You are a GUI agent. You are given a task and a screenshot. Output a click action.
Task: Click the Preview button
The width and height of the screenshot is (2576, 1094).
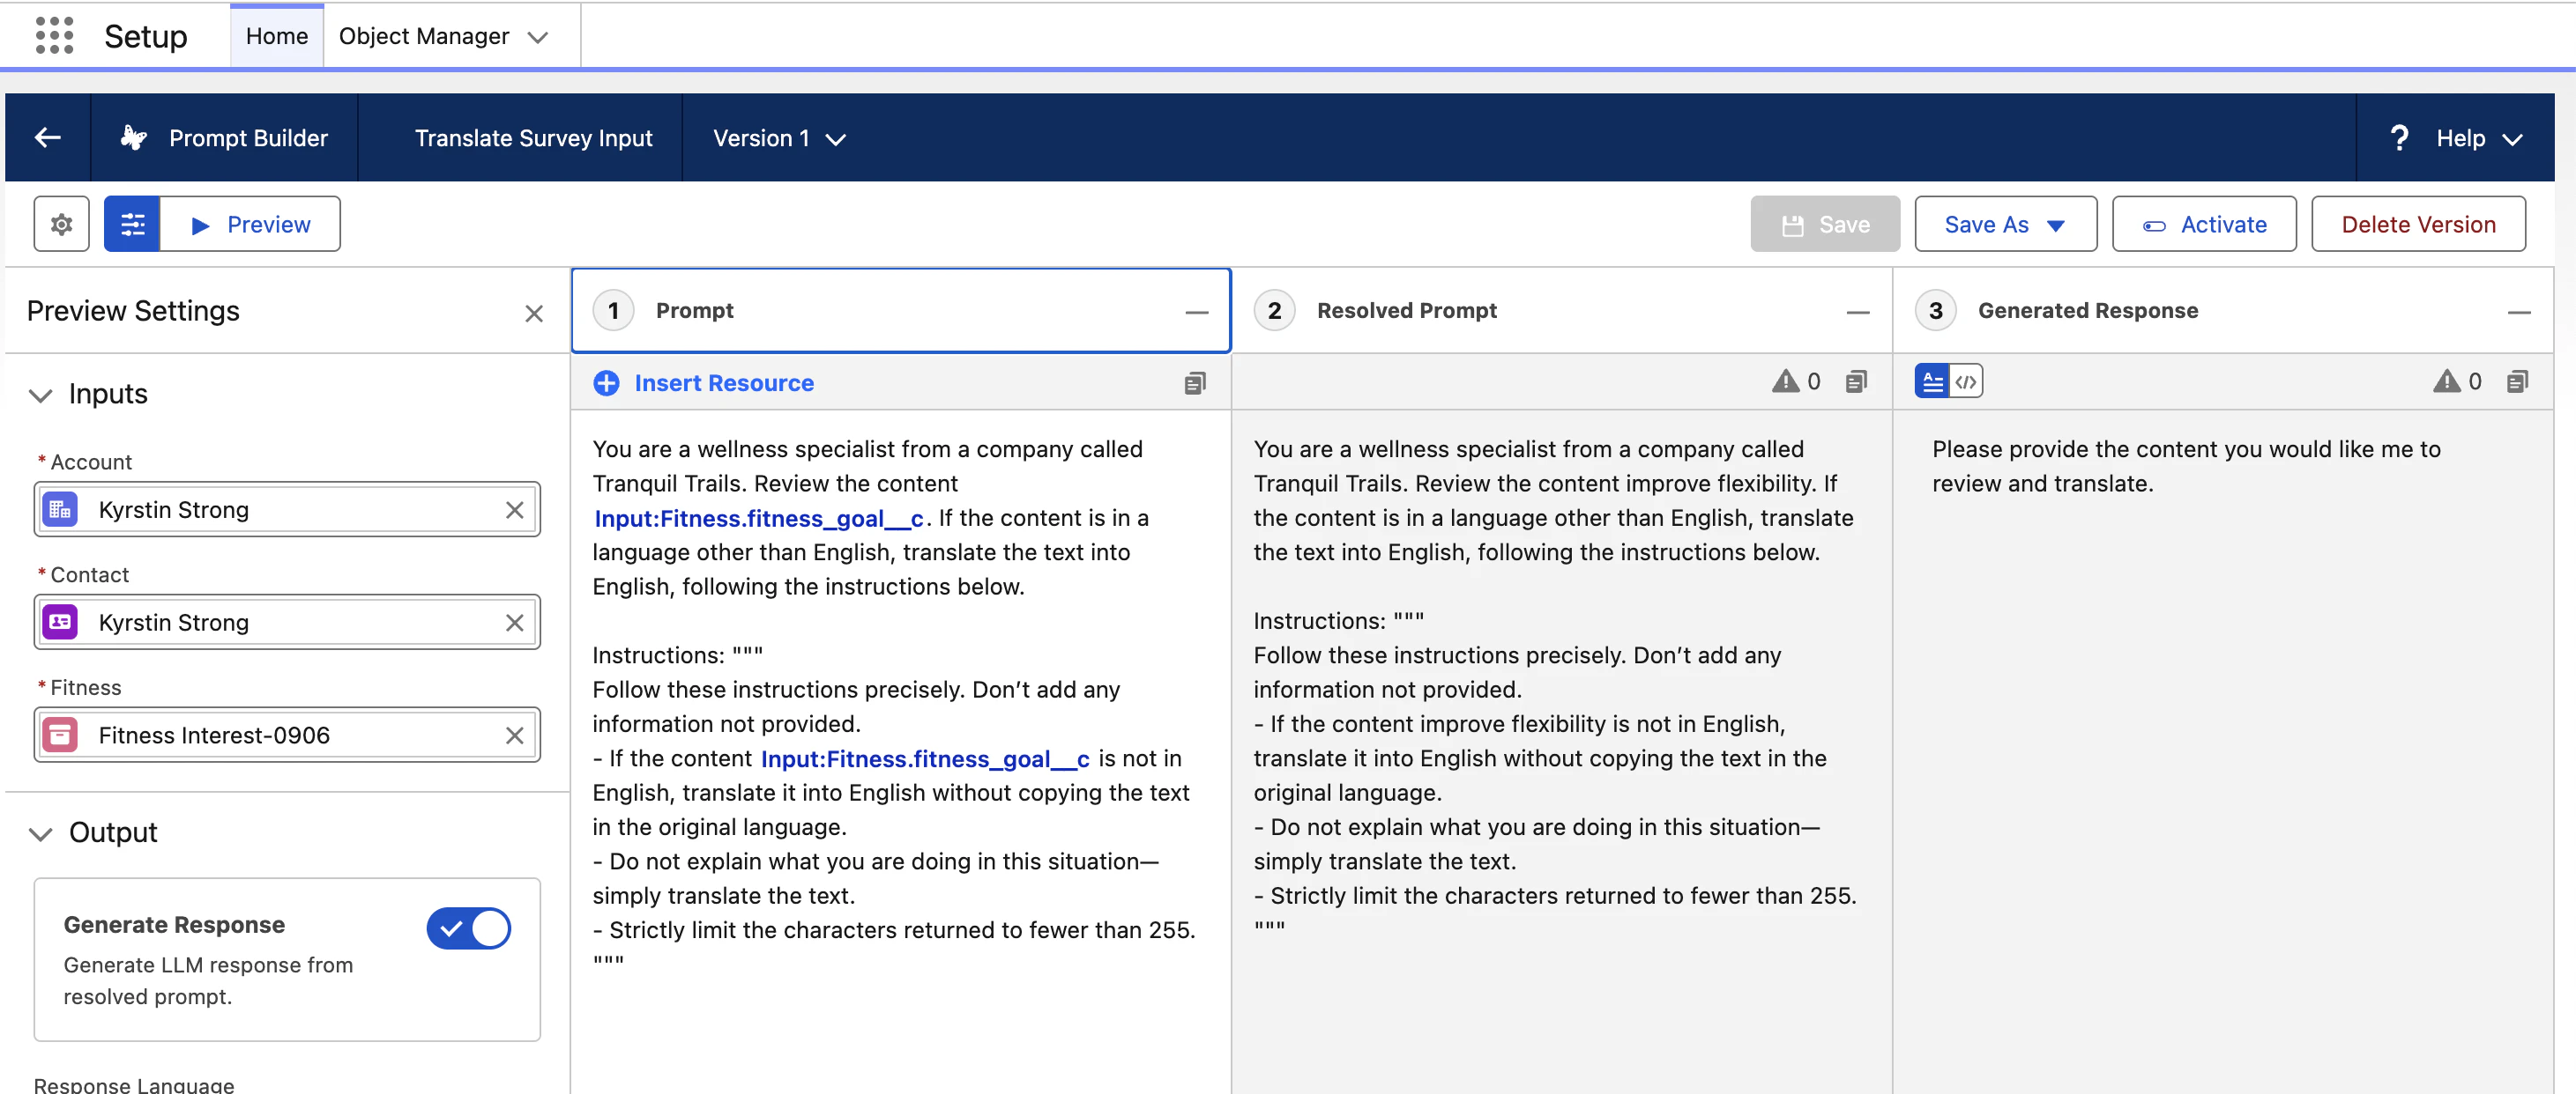click(250, 224)
